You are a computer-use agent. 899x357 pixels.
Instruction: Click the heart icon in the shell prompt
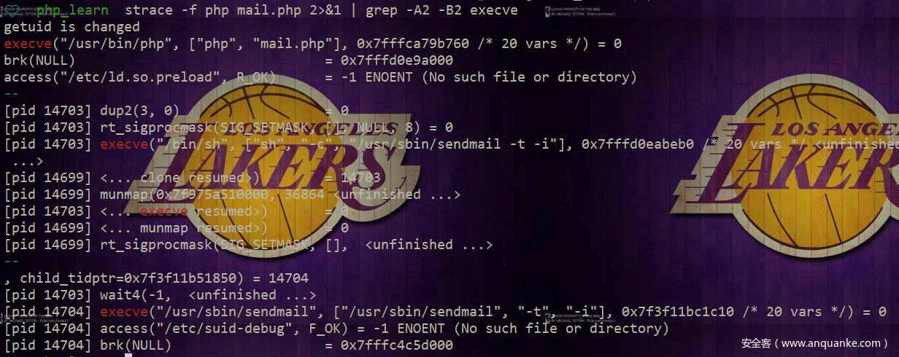point(10,9)
